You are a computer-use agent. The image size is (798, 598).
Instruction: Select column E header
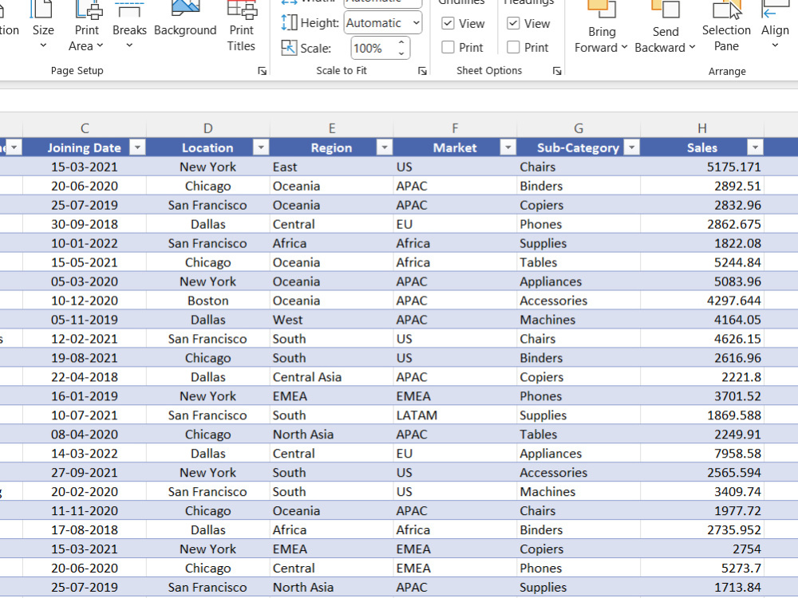tap(331, 128)
